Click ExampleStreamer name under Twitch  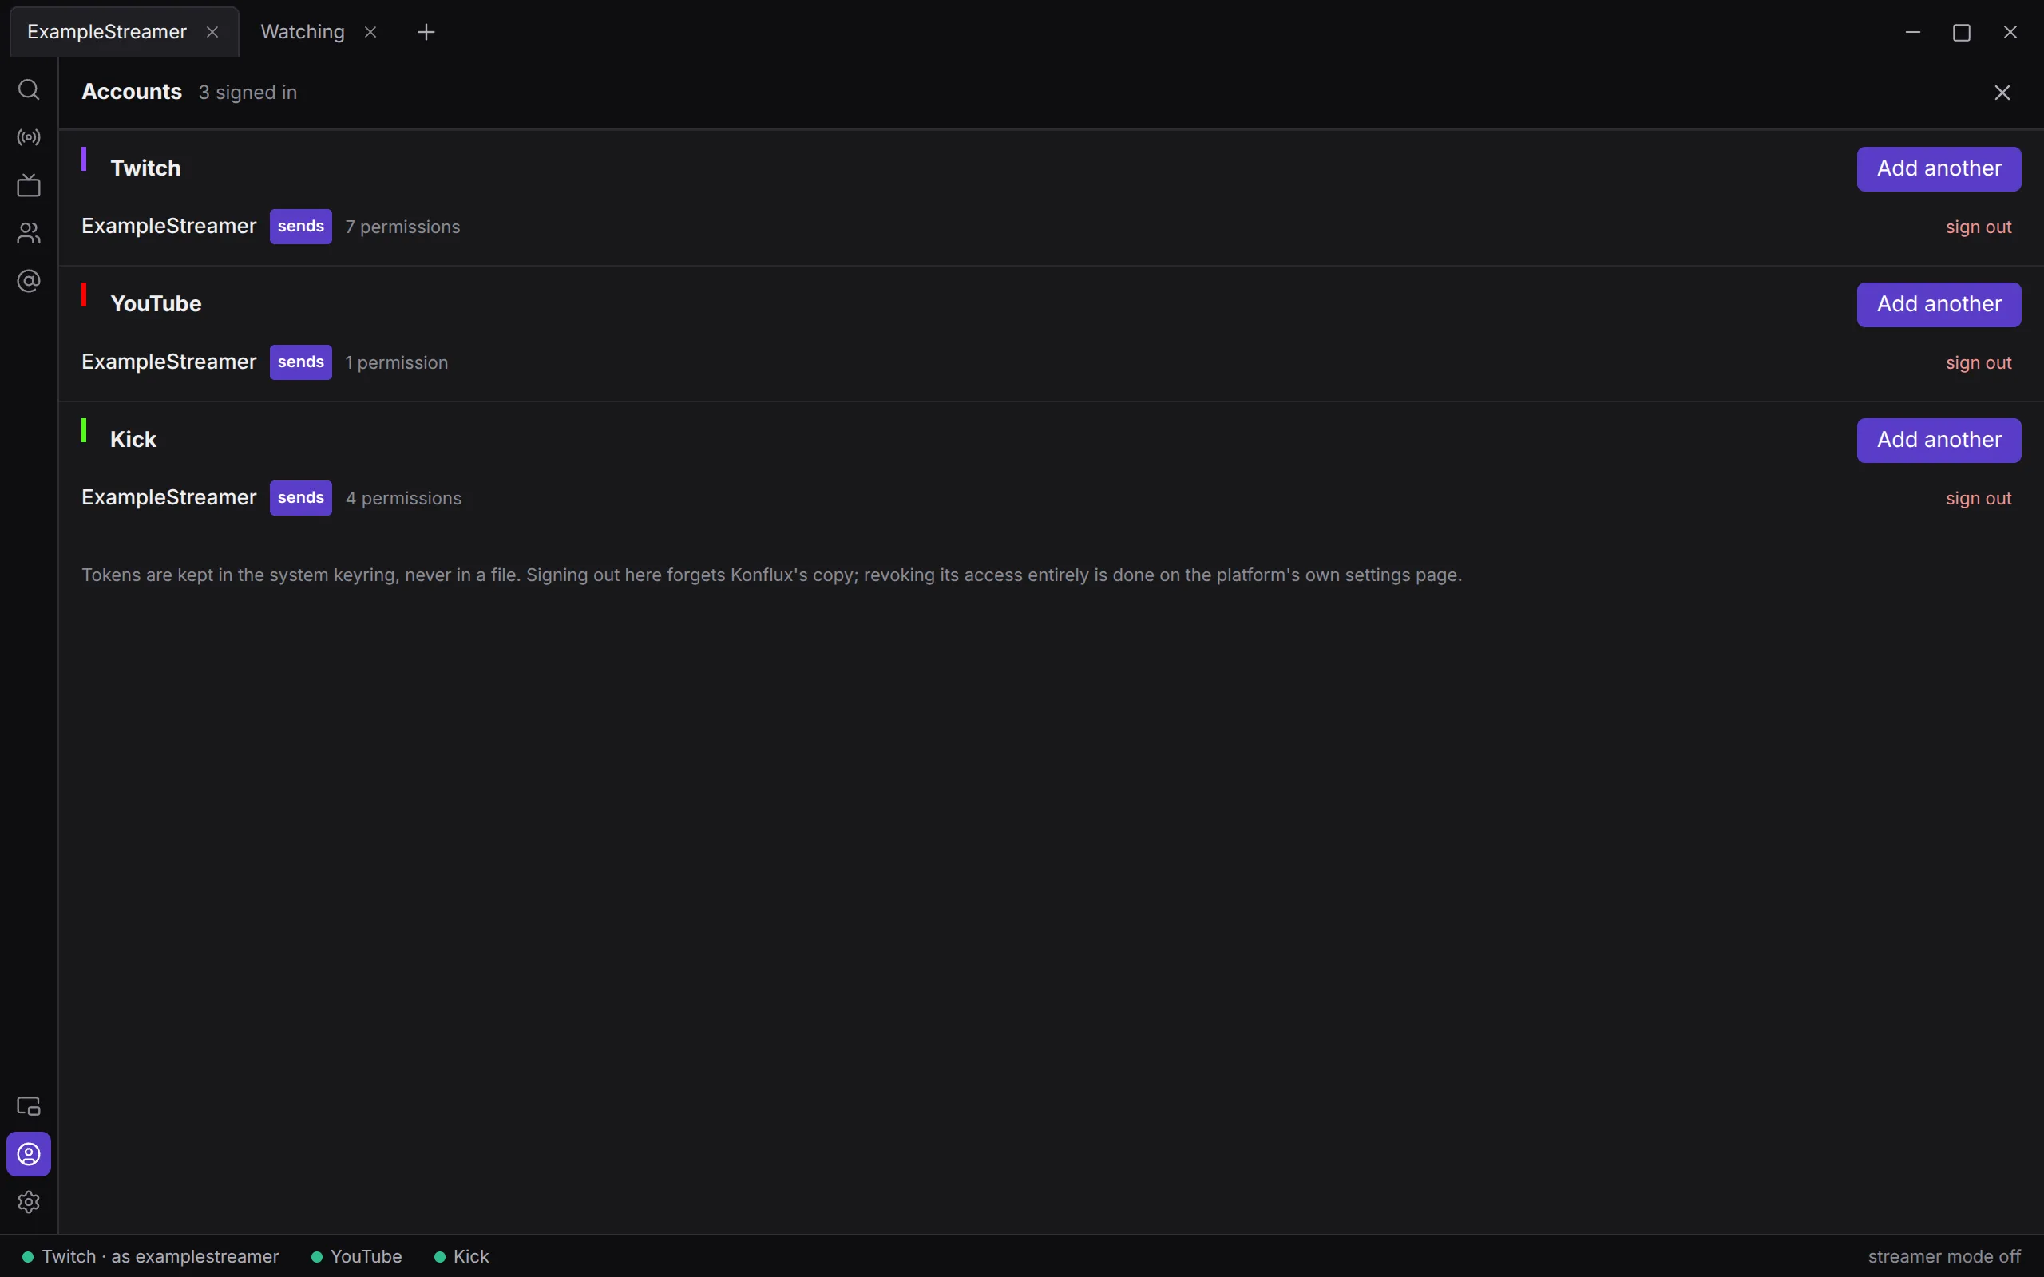(x=169, y=227)
